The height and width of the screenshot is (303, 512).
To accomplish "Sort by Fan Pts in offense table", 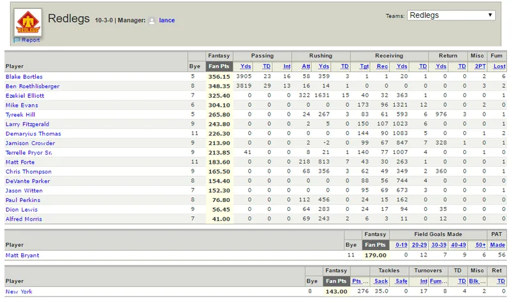I will [x=219, y=66].
